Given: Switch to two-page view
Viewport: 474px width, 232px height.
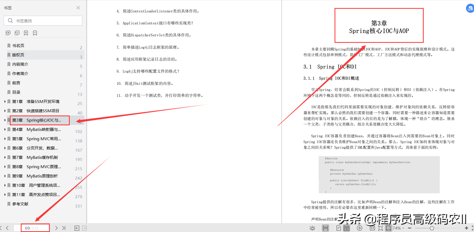Looking at the screenshot, I should 346,228.
